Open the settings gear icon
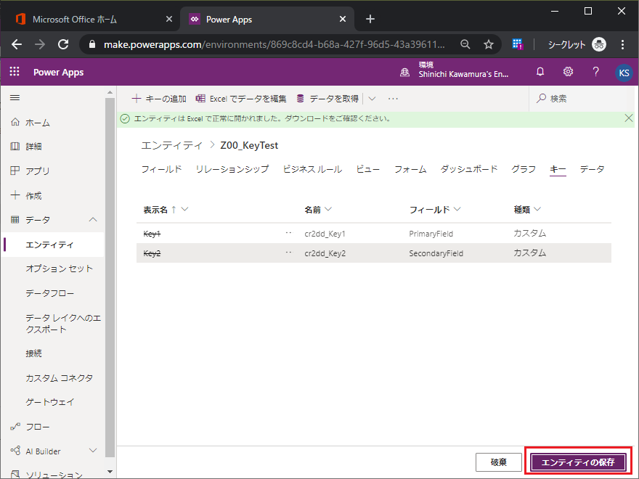This screenshot has width=639, height=479. coord(568,72)
